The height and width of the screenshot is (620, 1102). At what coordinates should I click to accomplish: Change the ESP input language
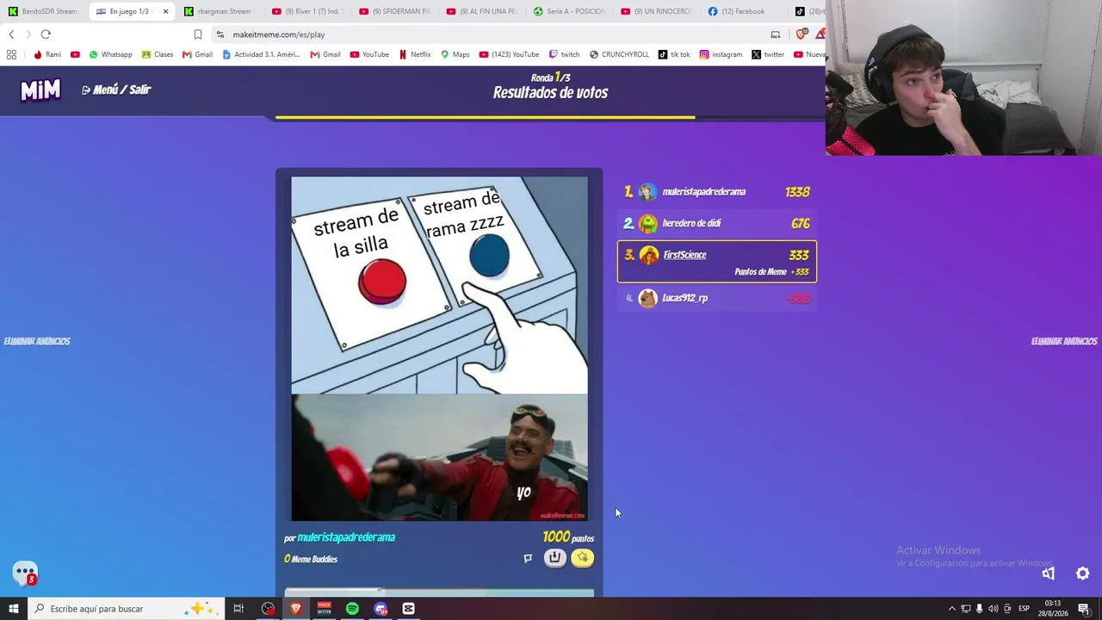pos(1025,609)
